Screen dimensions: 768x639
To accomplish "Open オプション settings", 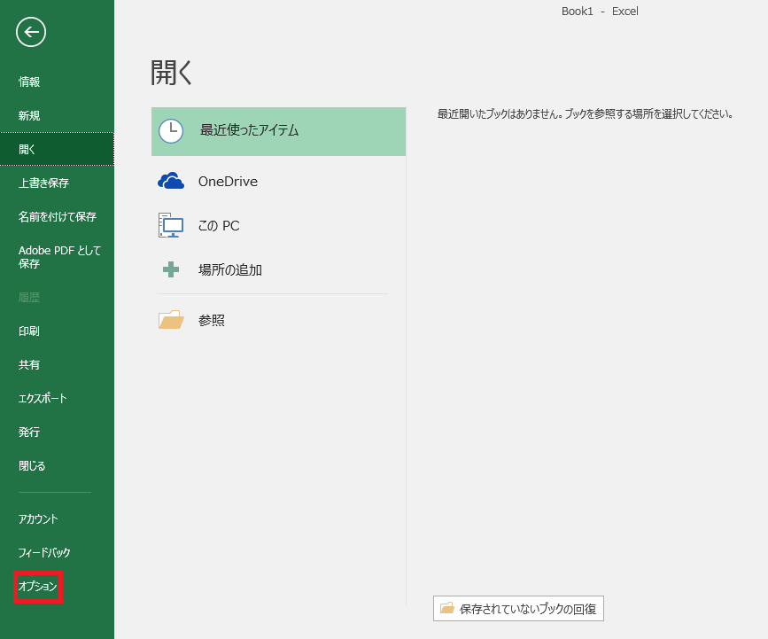I will pos(38,587).
